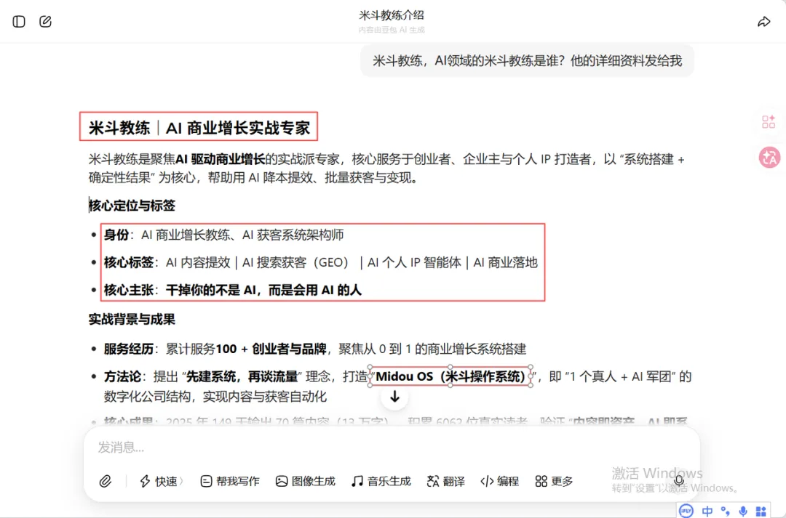Select the subheading 实战背景与成果

132,320
